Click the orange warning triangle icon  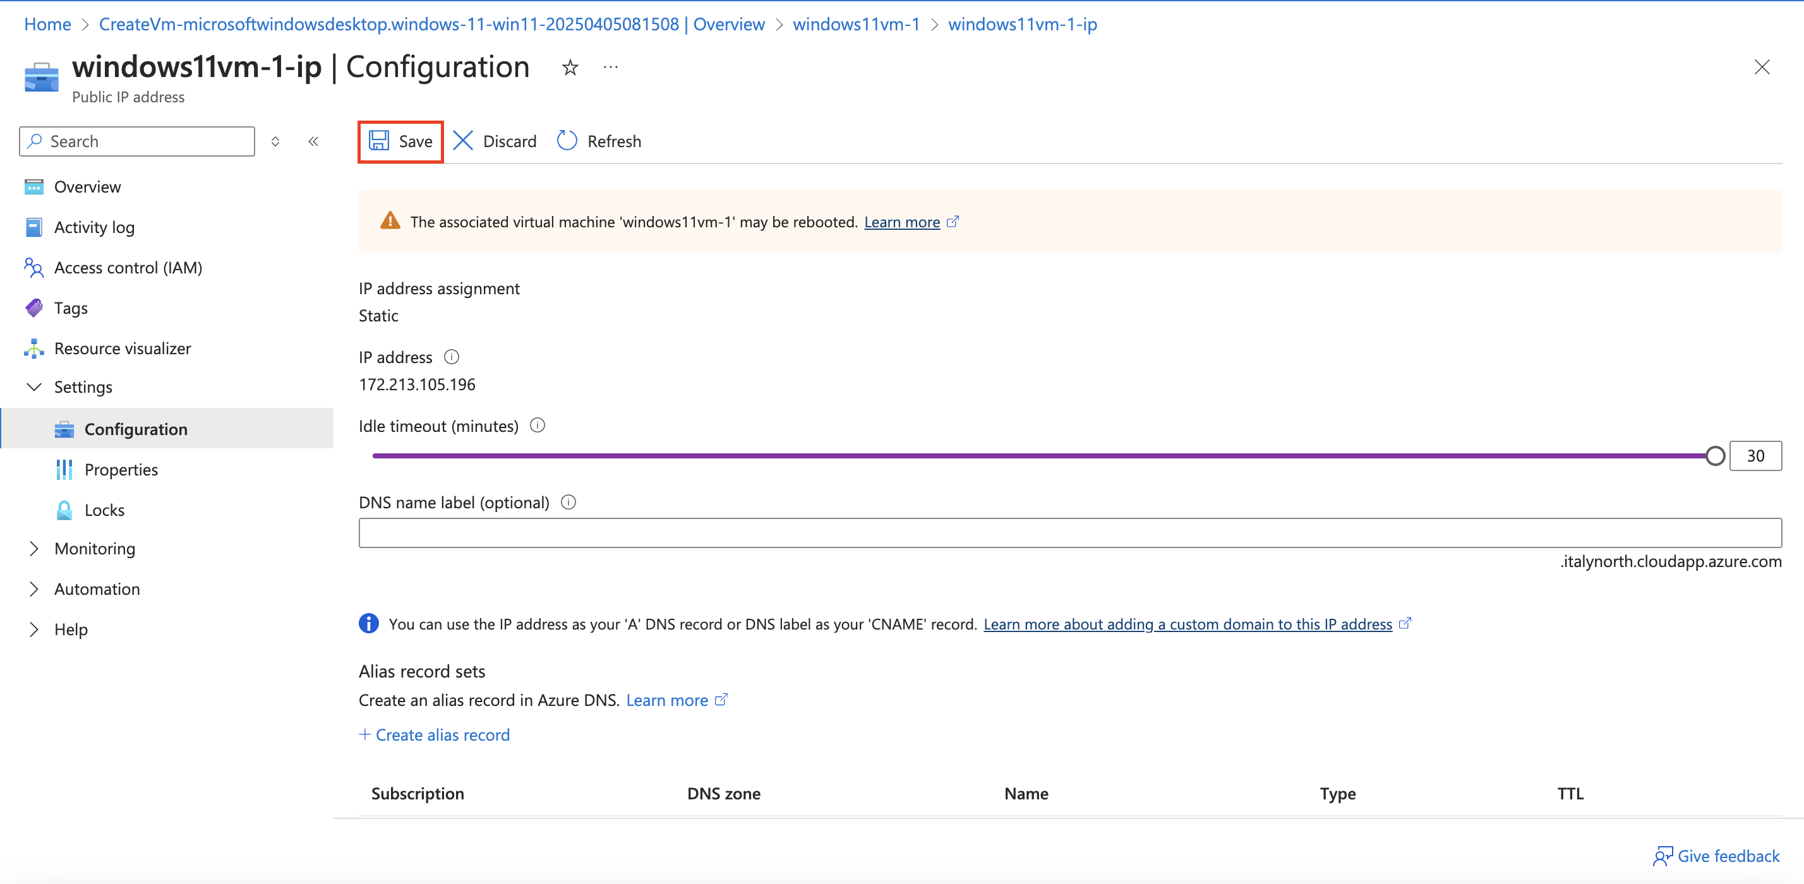390,221
